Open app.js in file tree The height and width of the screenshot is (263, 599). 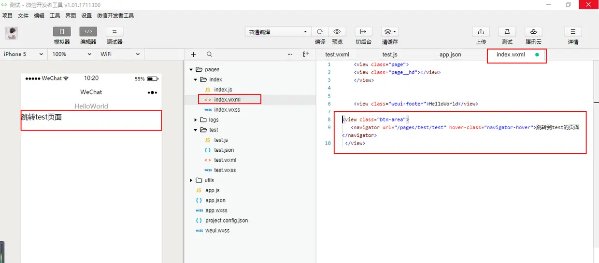tap(212, 190)
